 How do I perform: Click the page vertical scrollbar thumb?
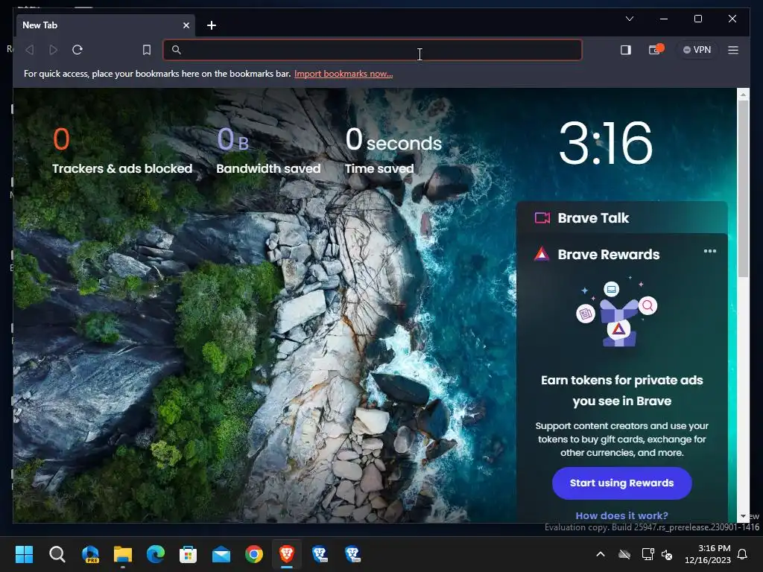(x=743, y=188)
